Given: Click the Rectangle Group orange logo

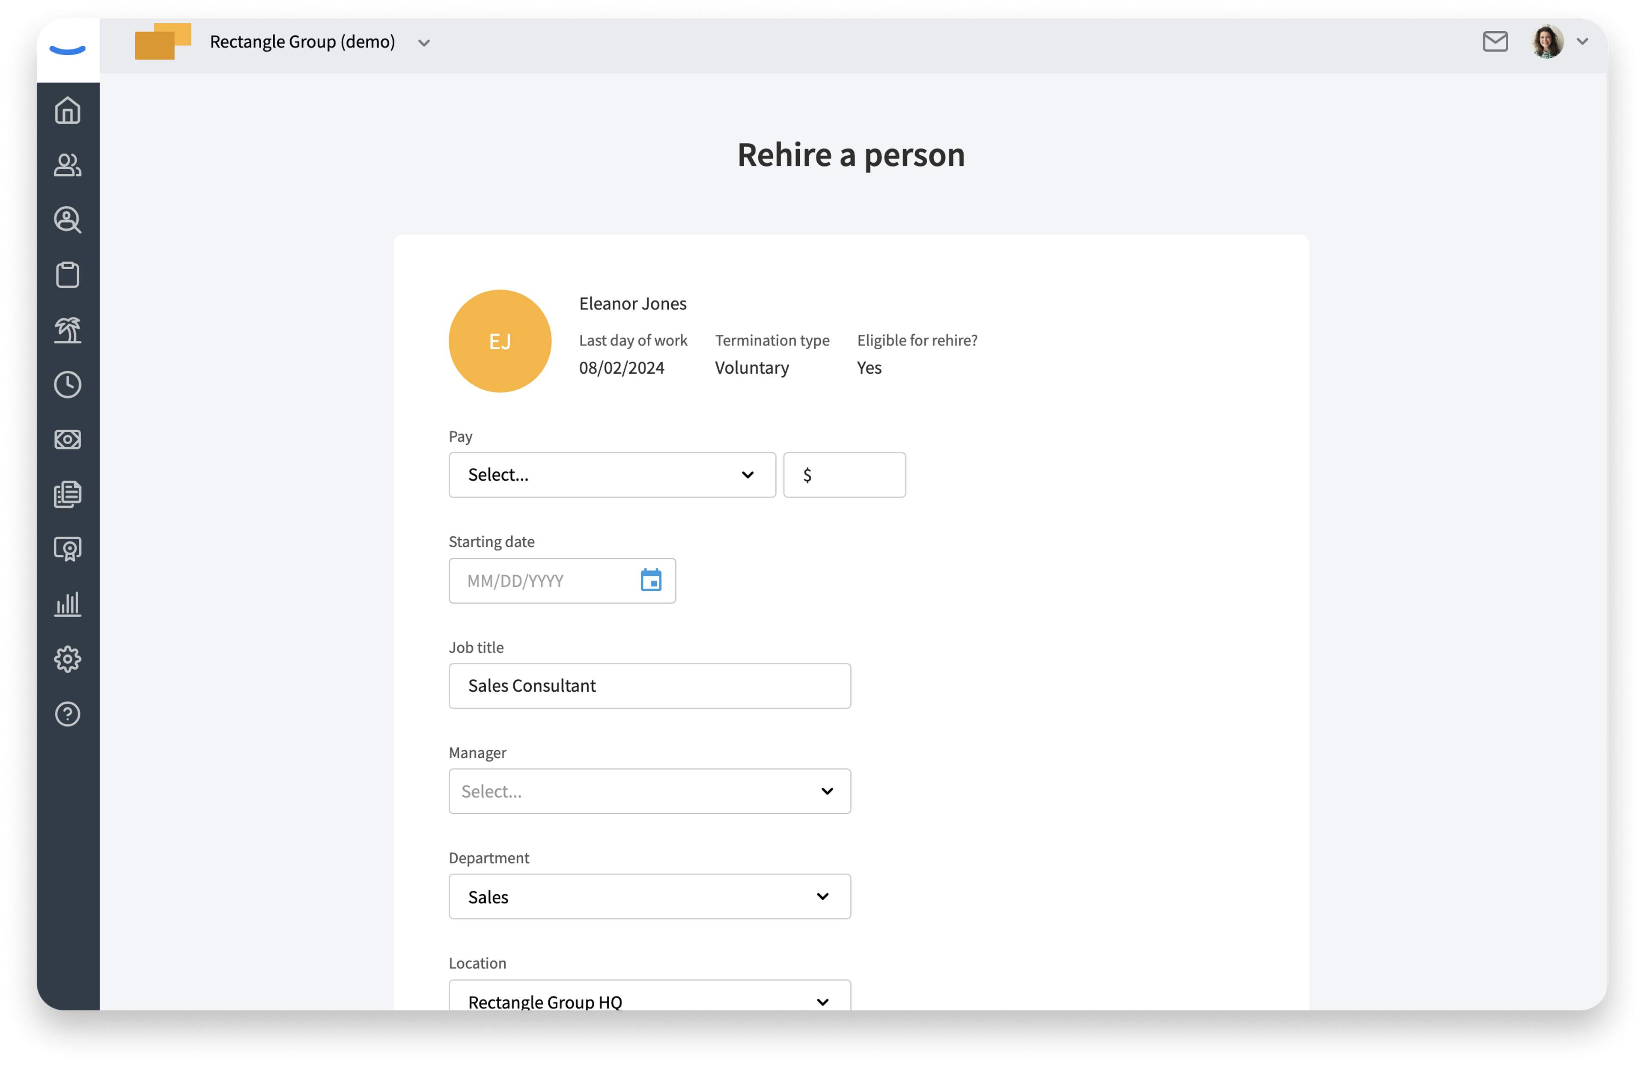Looking at the screenshot, I should 163,42.
